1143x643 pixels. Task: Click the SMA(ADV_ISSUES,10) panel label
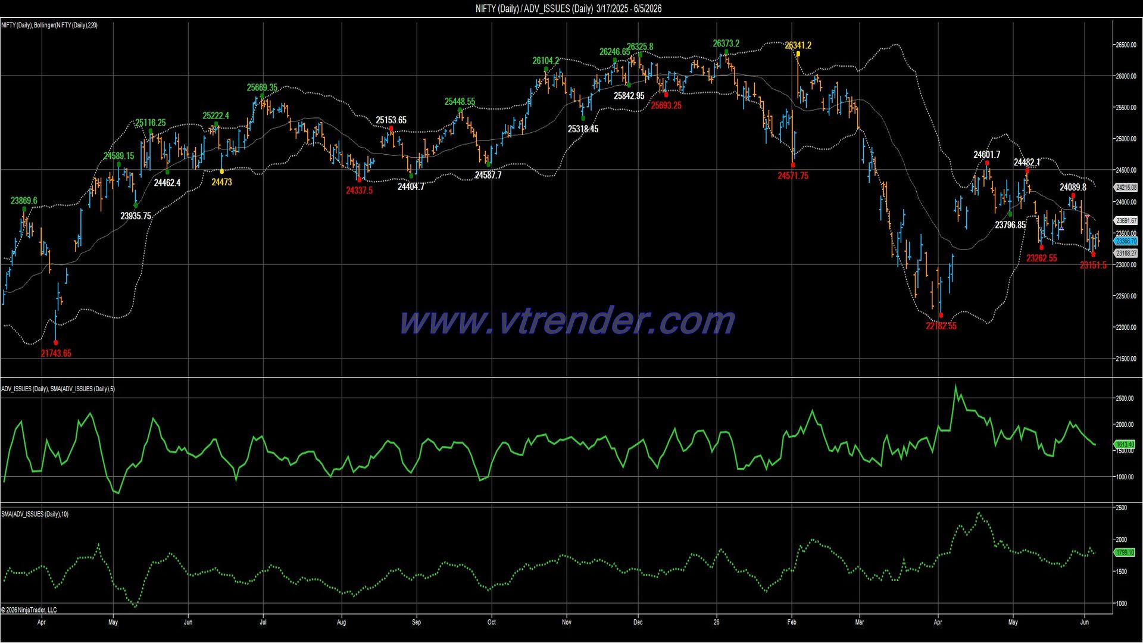click(35, 514)
